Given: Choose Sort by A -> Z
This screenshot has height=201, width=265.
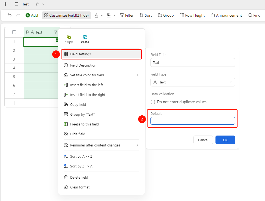Looking at the screenshot, I should point(101,157).
